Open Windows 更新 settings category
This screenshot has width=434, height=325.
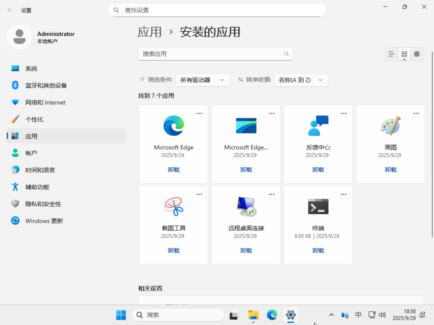pyautogui.click(x=66, y=221)
